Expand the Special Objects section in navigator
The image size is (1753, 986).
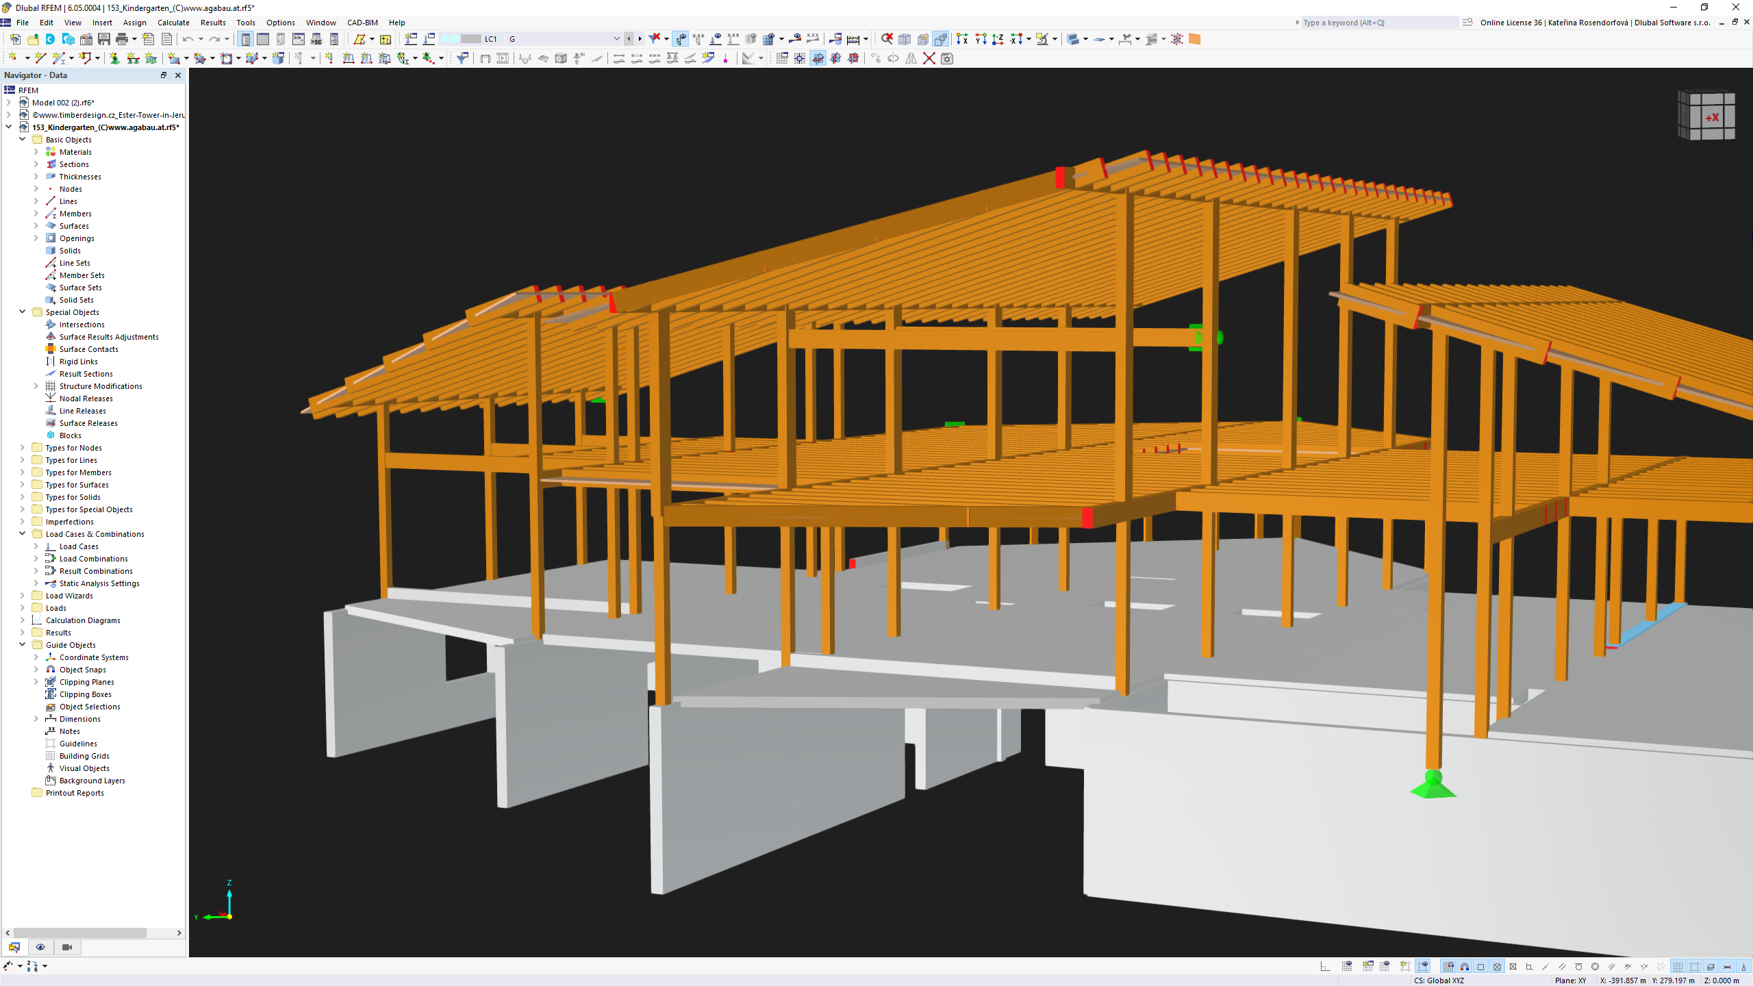coord(22,312)
